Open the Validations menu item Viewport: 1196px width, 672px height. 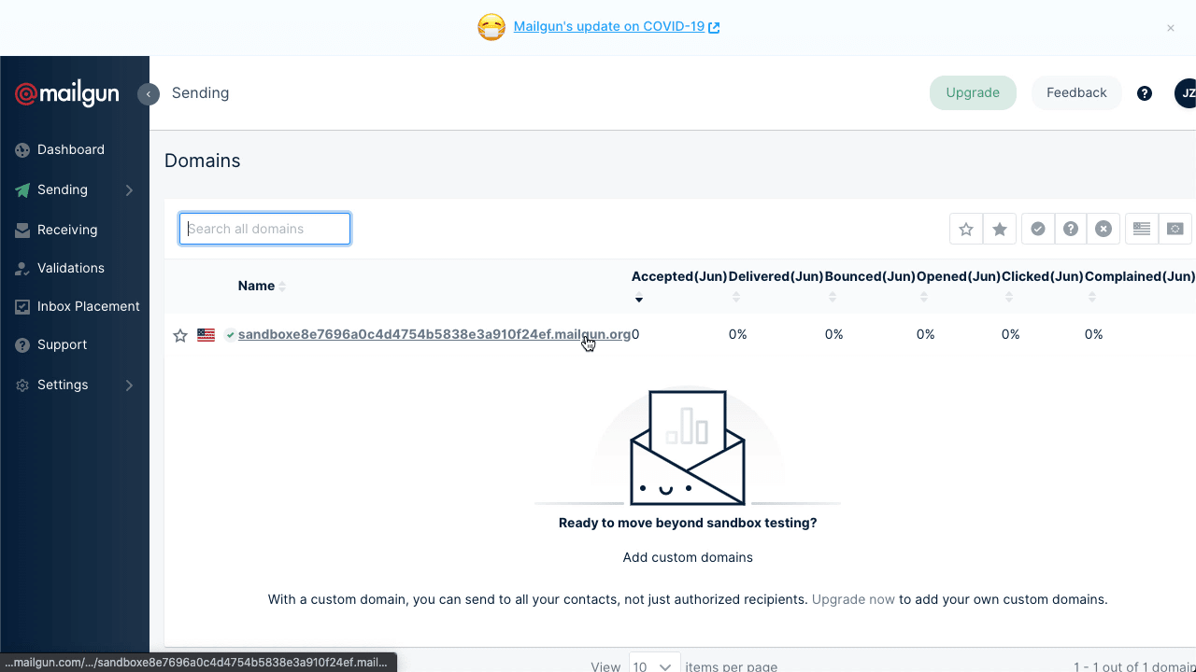point(71,269)
